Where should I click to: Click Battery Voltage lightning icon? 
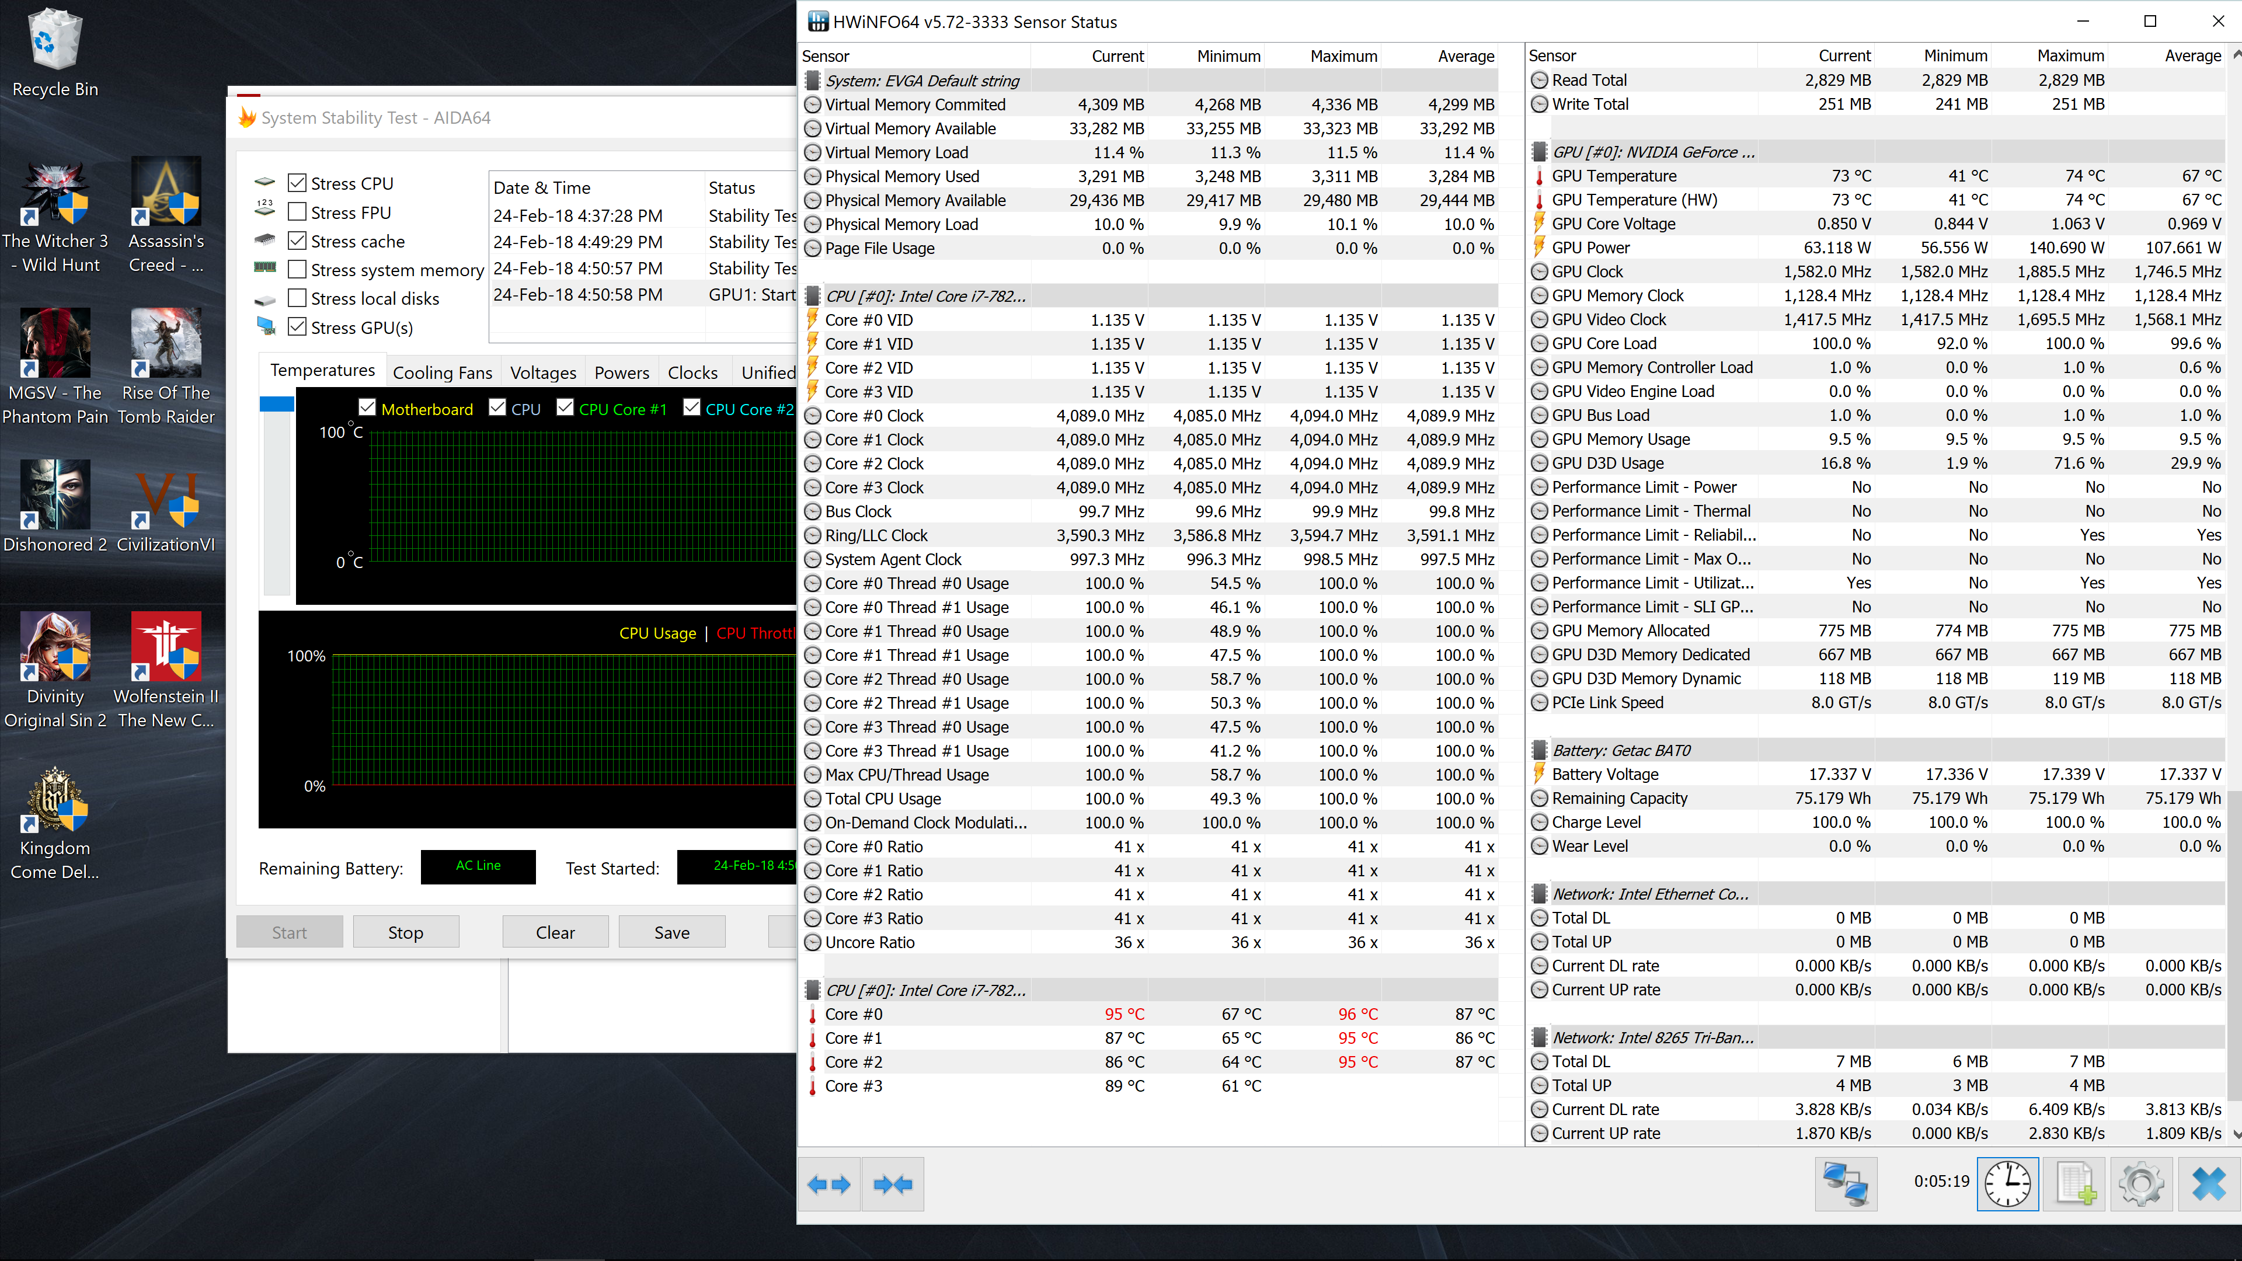pos(1539,774)
